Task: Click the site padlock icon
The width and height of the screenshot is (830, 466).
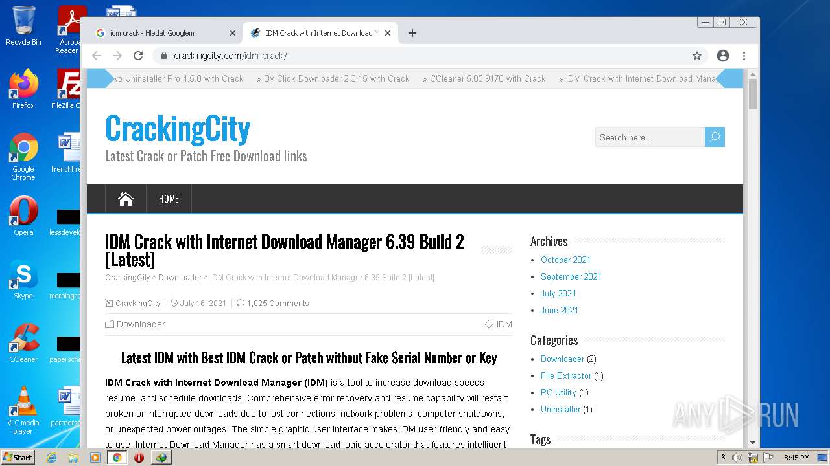Action: (x=164, y=56)
